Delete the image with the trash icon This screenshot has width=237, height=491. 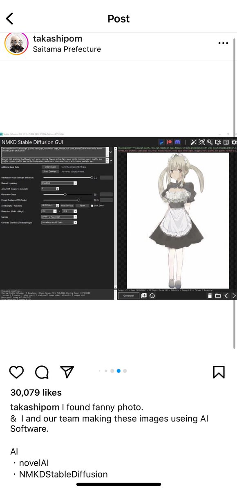(x=210, y=296)
